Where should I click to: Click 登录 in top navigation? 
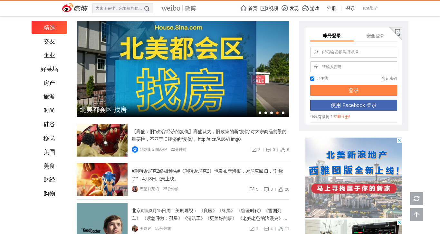pyautogui.click(x=351, y=8)
